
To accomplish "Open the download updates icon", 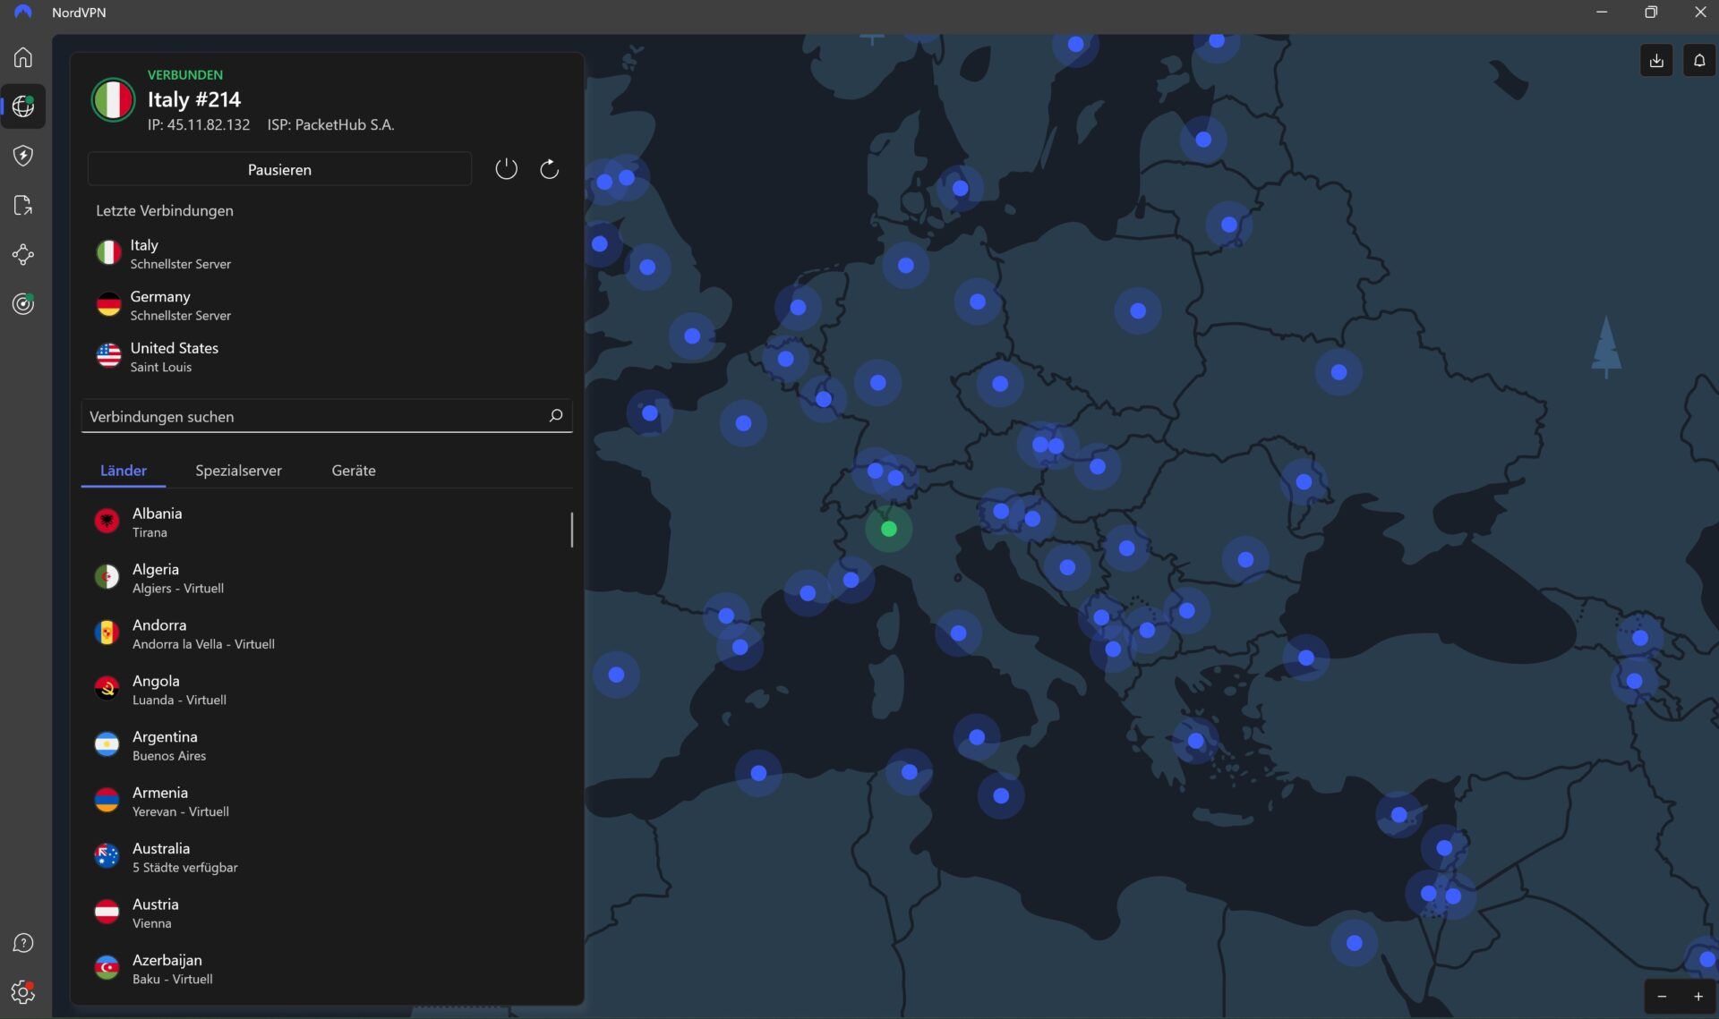I will click(x=1656, y=61).
